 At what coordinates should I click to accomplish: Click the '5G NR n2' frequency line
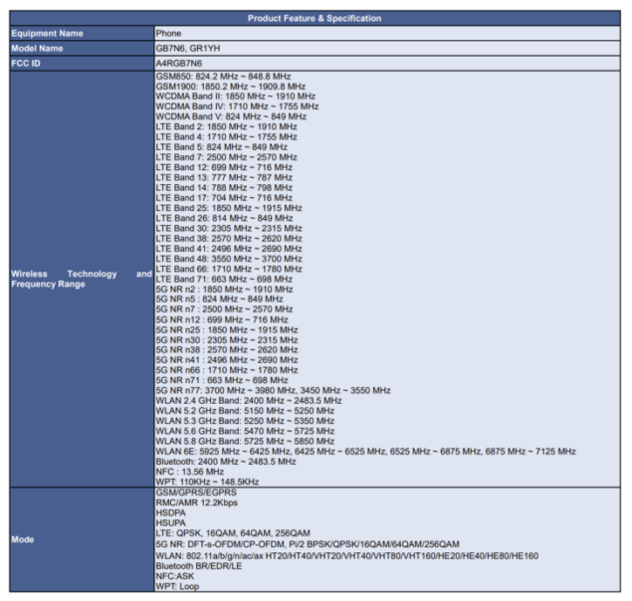(225, 289)
